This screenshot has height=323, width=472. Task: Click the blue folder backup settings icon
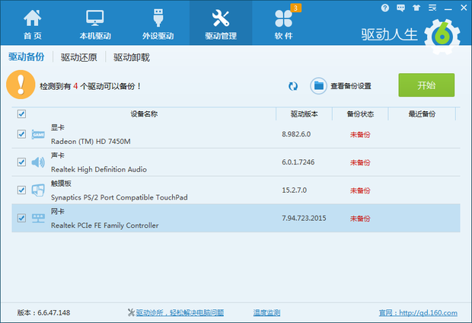tap(318, 86)
